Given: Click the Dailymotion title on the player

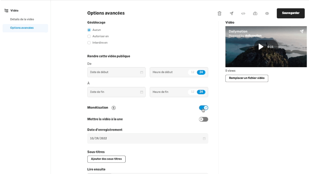Looking at the screenshot, I should (238, 31).
